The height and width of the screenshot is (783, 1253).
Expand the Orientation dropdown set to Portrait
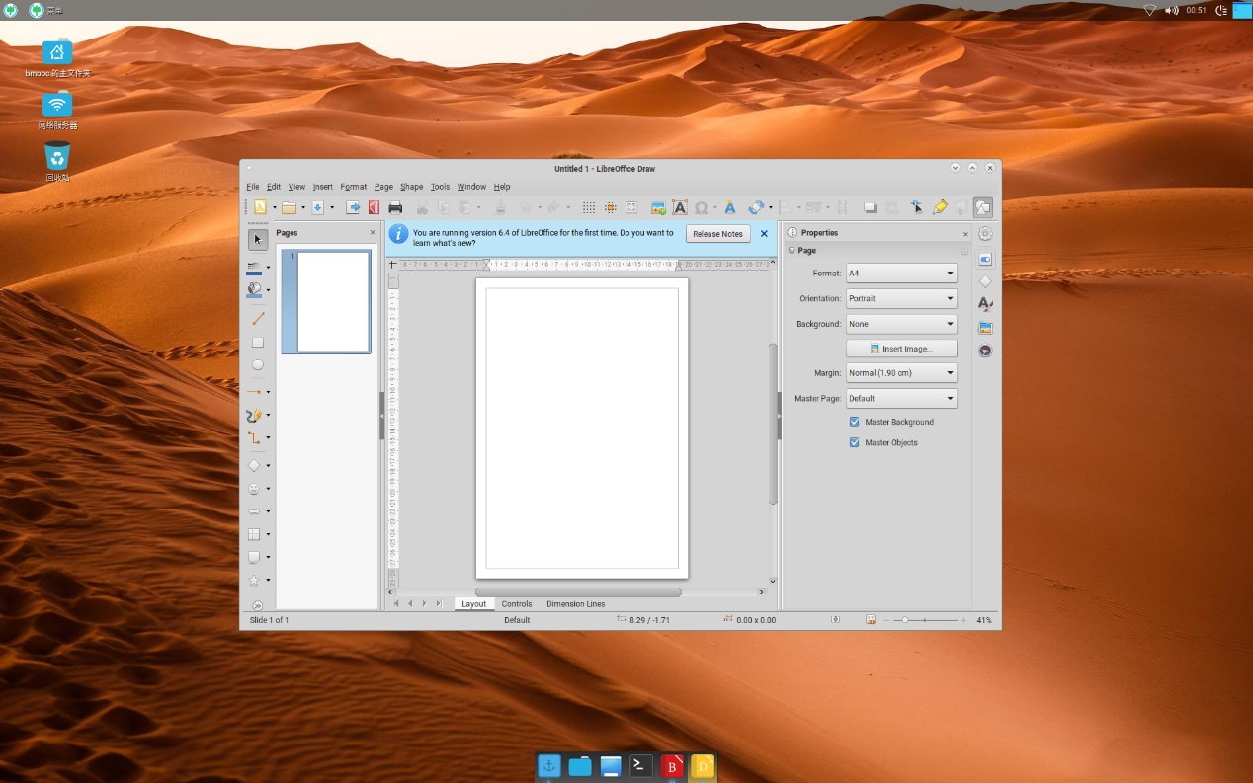coord(901,298)
